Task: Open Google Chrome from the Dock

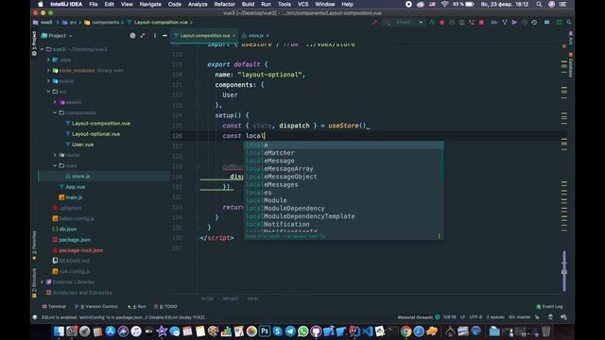Action: click(x=406, y=331)
